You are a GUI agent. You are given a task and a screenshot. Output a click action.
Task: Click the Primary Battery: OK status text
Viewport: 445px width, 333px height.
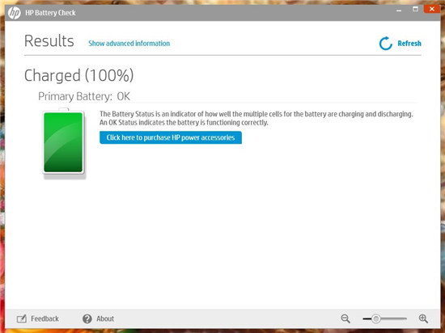[84, 96]
